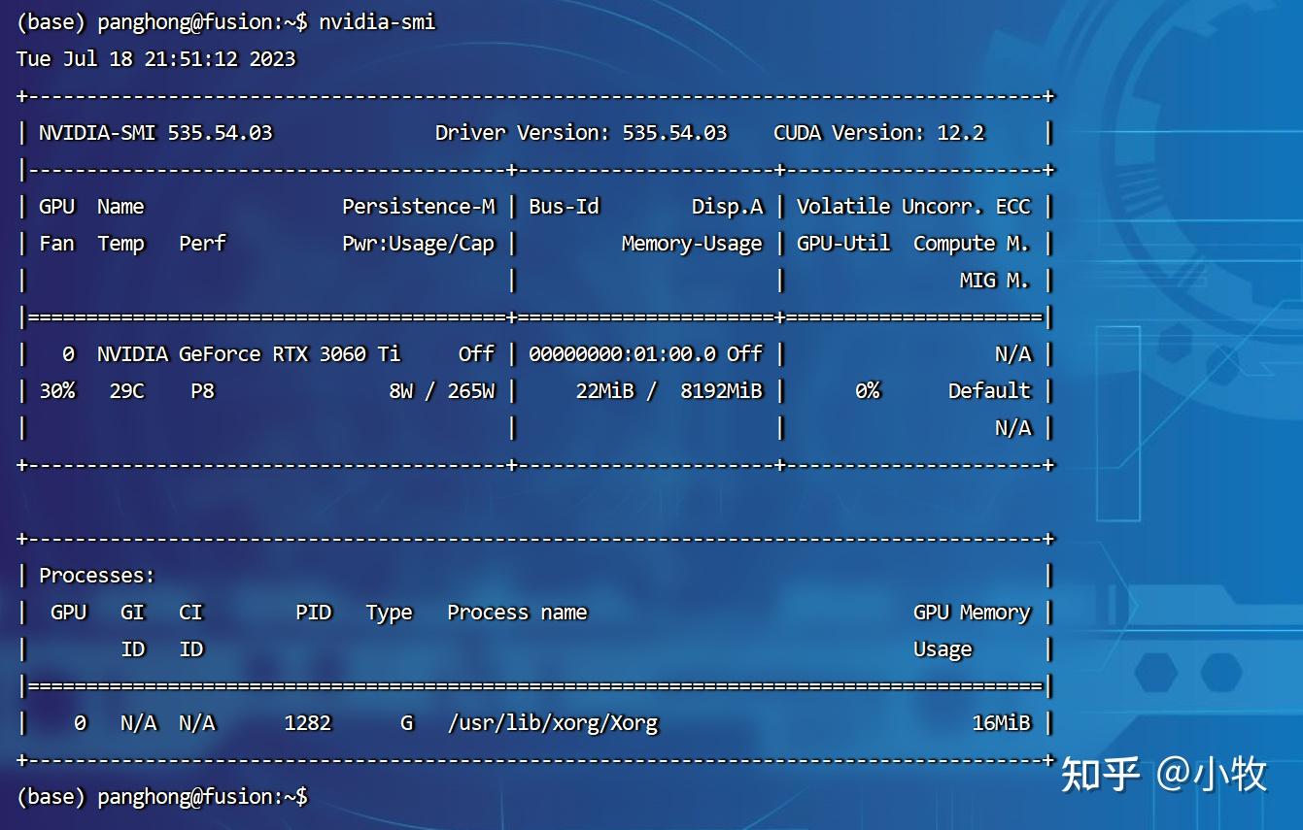Select the power usage 8W / 265W
Screen dimensions: 1303x830
429,390
